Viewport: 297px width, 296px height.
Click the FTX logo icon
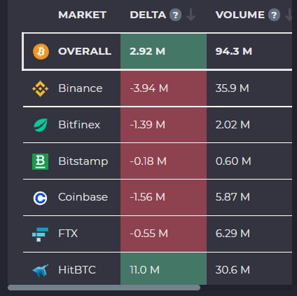pos(40,234)
